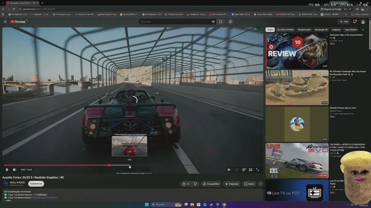Viewport: 371px width, 208px height.
Task: Mute the tab via speaker icon
Action: pyautogui.click(x=34, y=3)
